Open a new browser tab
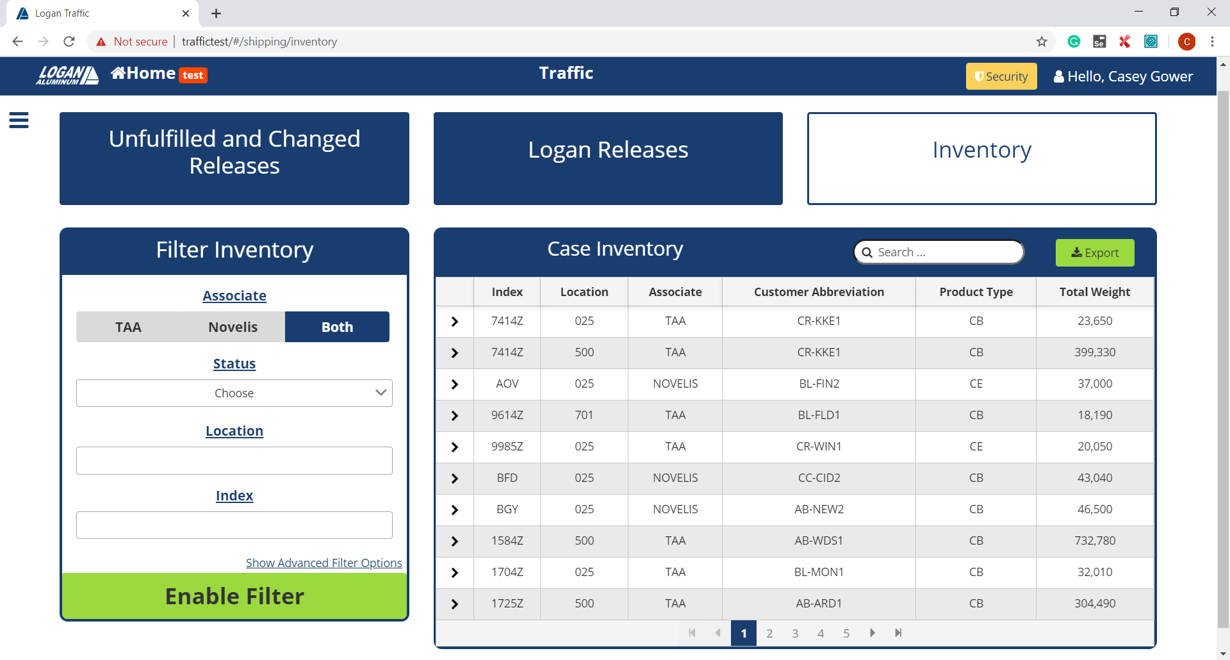Screen dimensions: 1230x660 pos(217,13)
